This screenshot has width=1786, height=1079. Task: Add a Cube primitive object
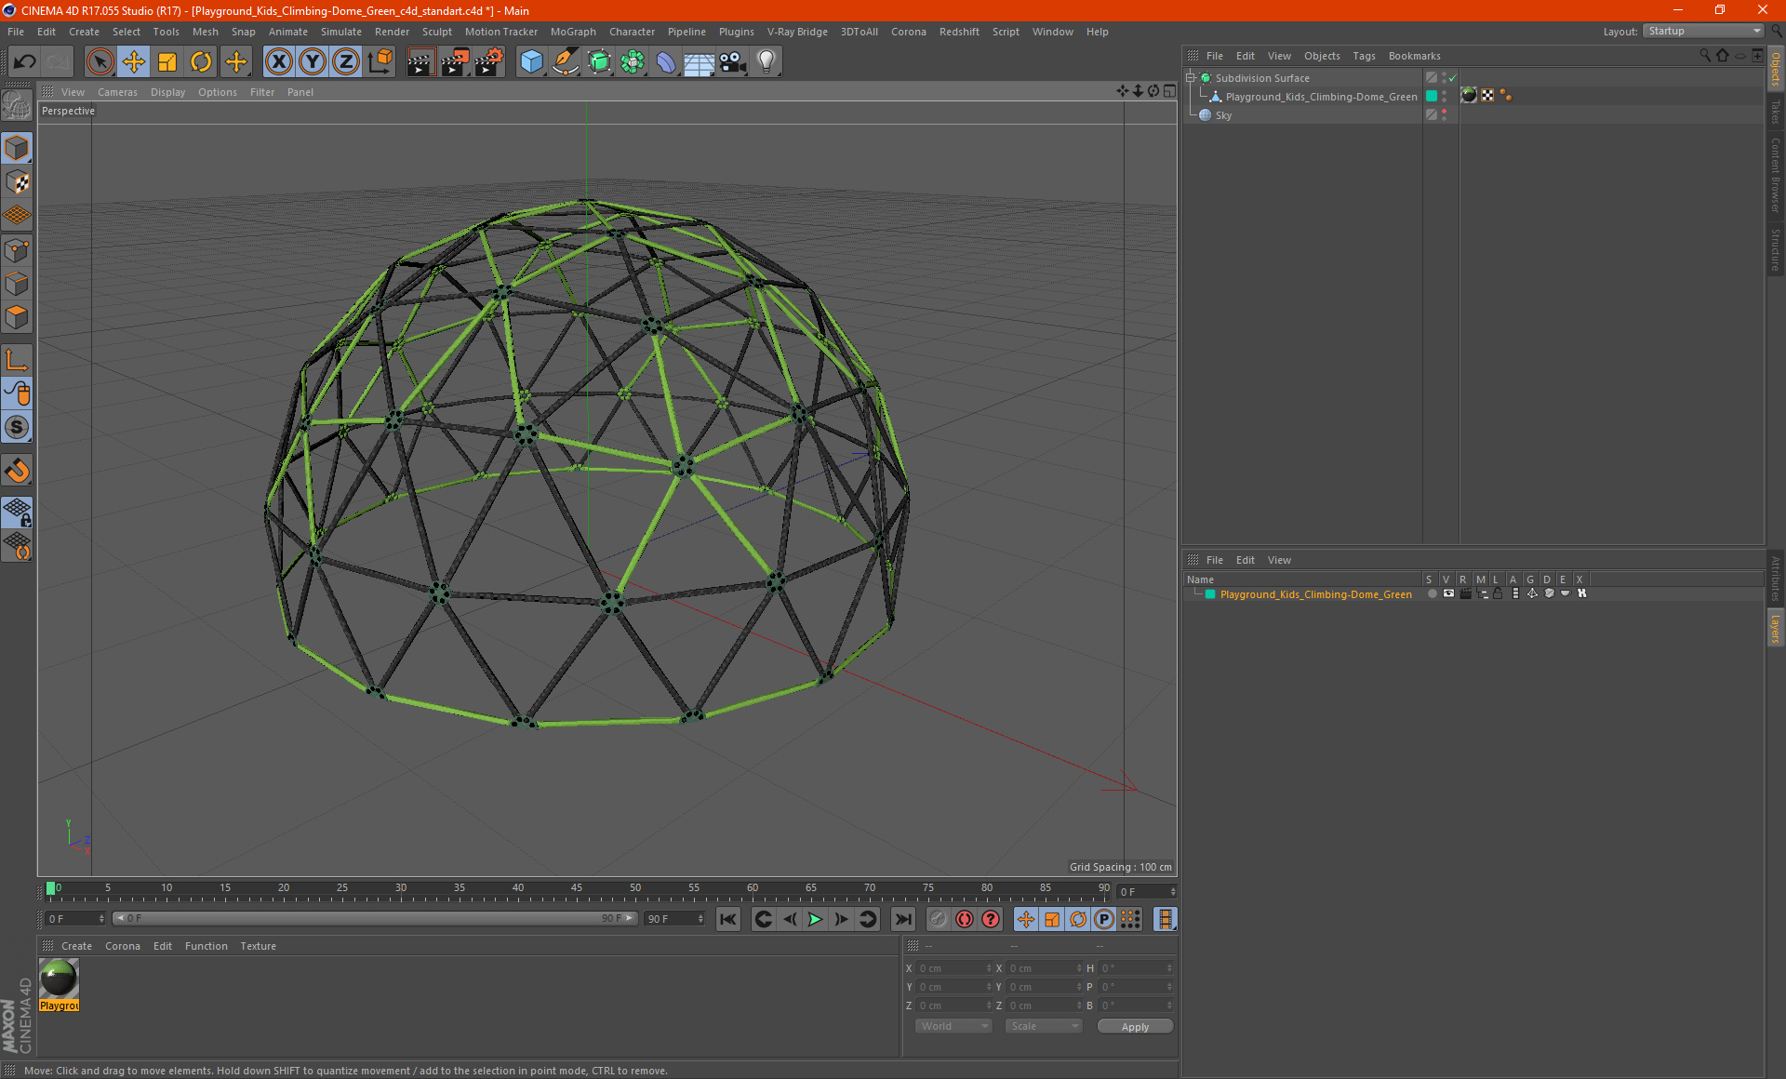pyautogui.click(x=531, y=62)
